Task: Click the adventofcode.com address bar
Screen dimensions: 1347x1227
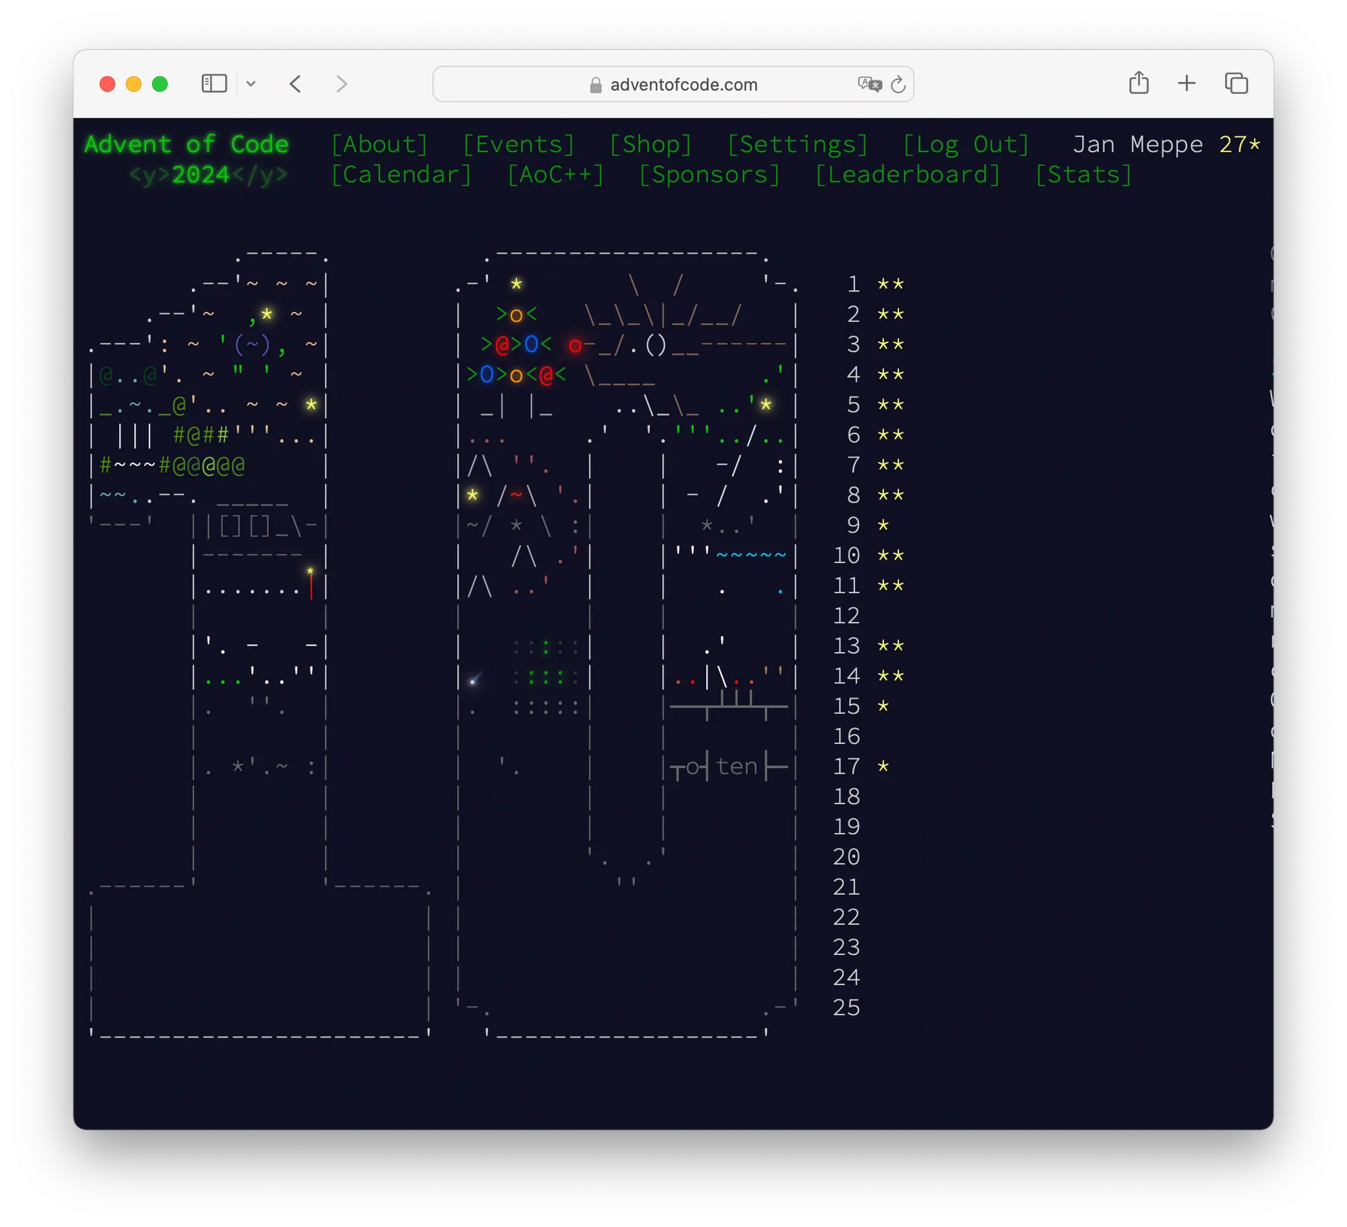Action: [x=673, y=84]
